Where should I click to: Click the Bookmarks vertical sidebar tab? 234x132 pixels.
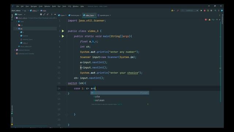12,110
